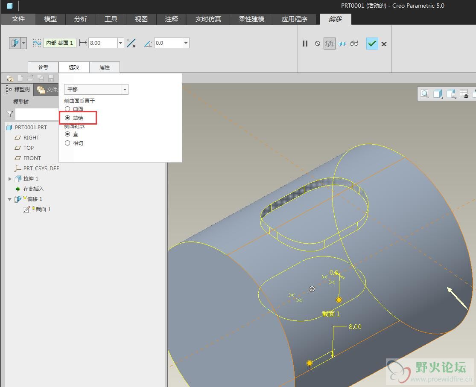Click the refit zoom magnifier icon
The image size is (476, 387).
pos(425,94)
